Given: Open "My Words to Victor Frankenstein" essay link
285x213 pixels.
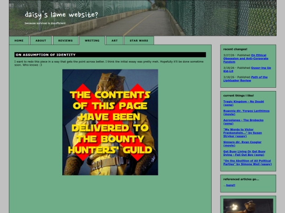Looking at the screenshot, I should 242,133.
